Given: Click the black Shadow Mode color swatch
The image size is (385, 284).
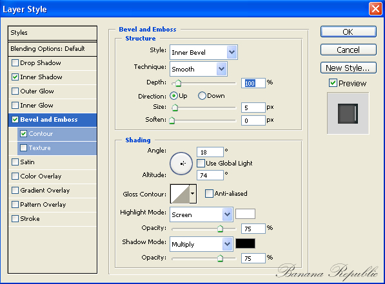Looking at the screenshot, I should pos(245,243).
